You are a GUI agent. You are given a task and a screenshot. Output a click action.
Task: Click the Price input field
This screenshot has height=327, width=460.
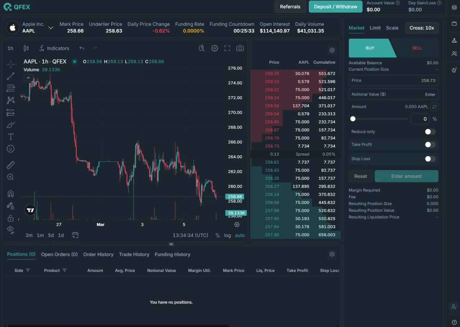pyautogui.click(x=394, y=80)
